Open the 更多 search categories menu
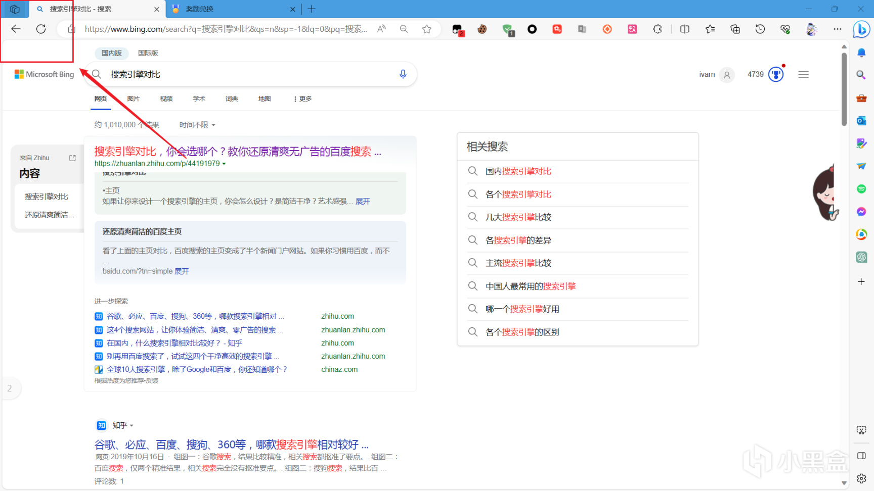874x491 pixels. coord(302,99)
